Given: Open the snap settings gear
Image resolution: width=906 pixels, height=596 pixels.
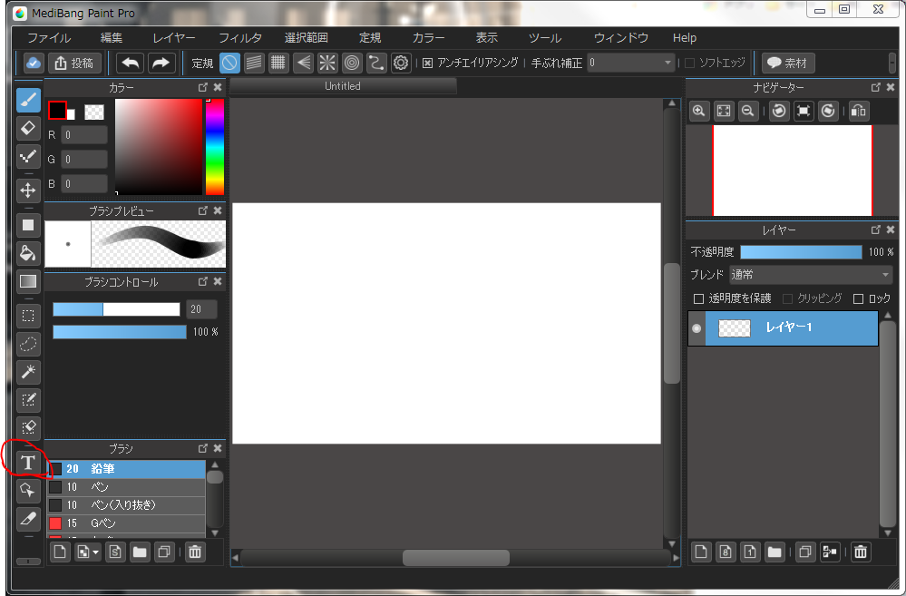Looking at the screenshot, I should coord(401,63).
